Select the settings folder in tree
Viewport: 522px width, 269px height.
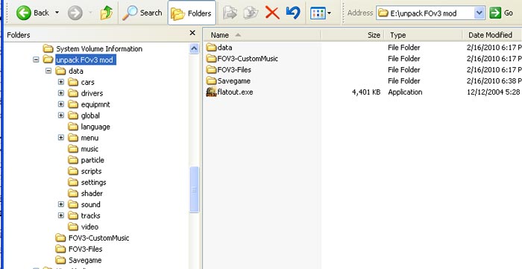coord(93,183)
